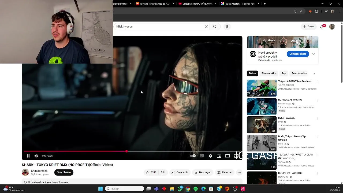Open options for RONPE 99' - ACTITUD
Screen dimensions: 343x193
coord(317,173)
